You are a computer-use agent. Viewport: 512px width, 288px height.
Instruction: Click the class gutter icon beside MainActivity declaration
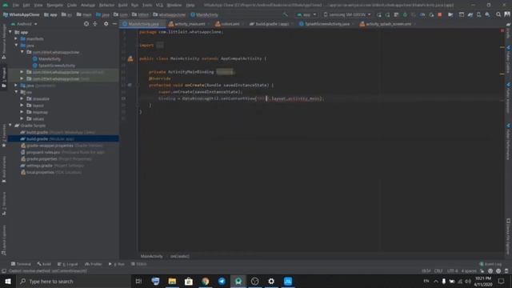point(130,58)
